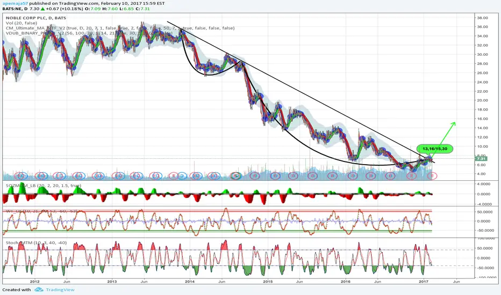Click the Stoch_MTM (10, 3, 40, -40) label

click(x=36, y=242)
